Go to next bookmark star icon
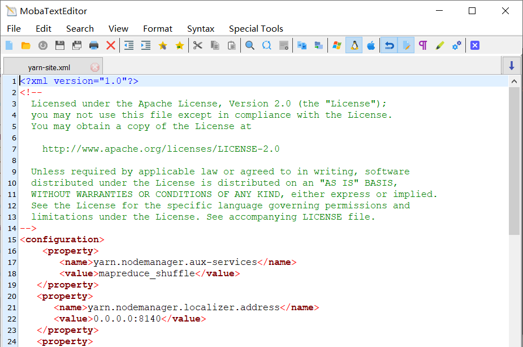The image size is (523, 347). coord(179,45)
